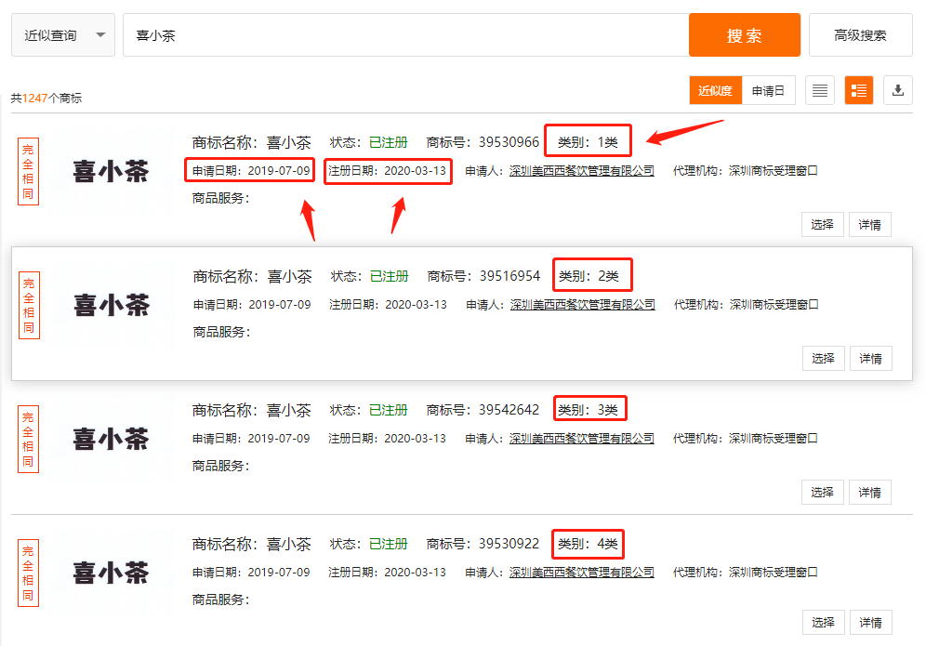
Task: Switch to compact list view icon
Action: 820,90
